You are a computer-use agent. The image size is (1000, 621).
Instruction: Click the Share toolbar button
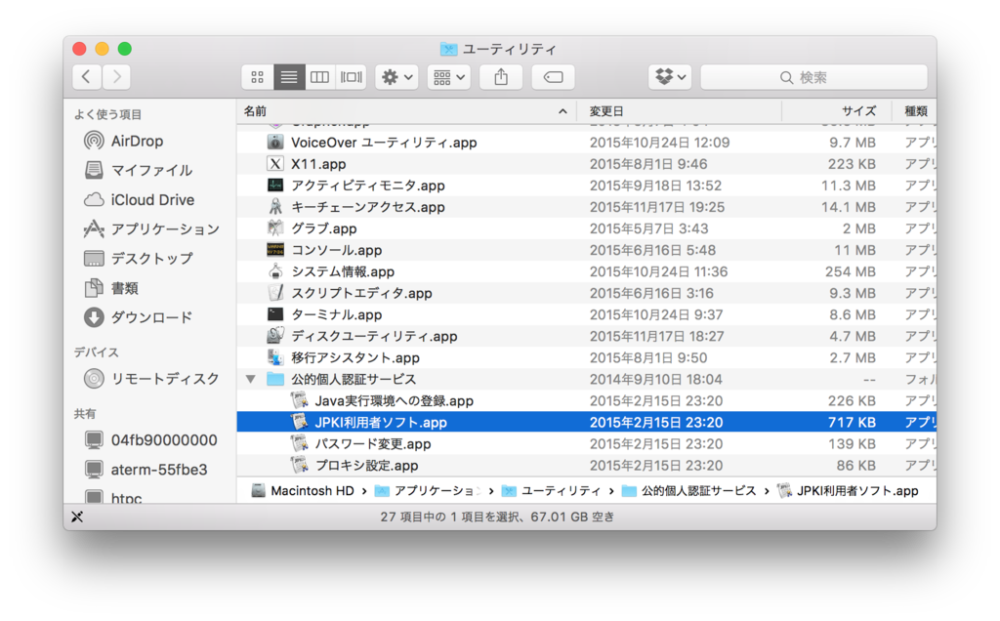coord(501,77)
